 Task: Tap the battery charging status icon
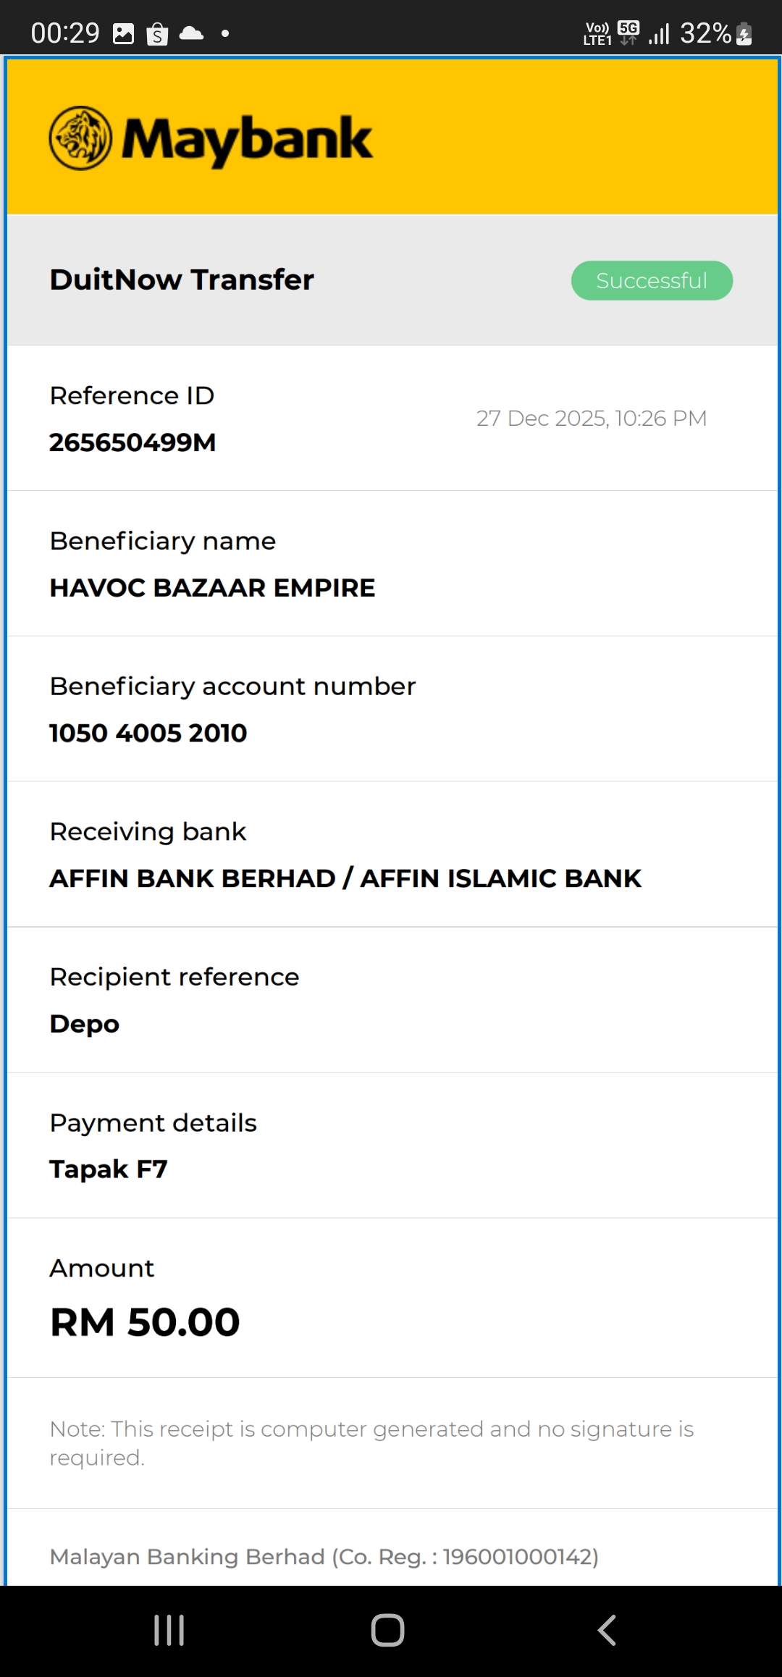(744, 33)
